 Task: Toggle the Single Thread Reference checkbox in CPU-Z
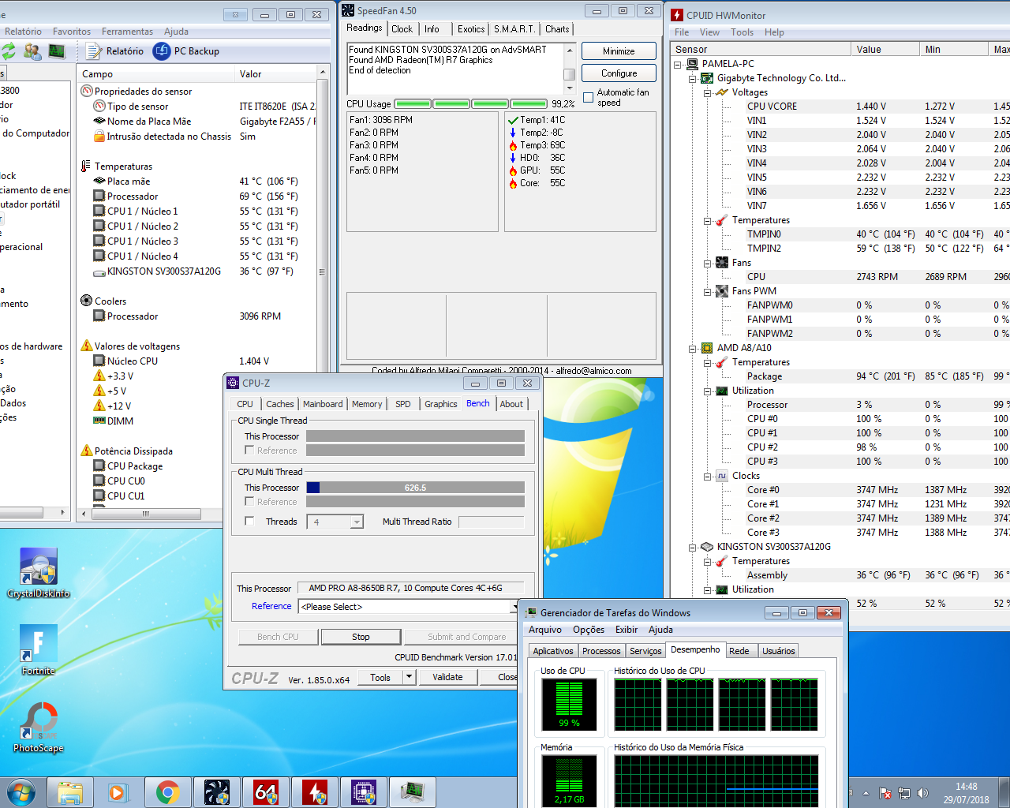[x=249, y=451]
